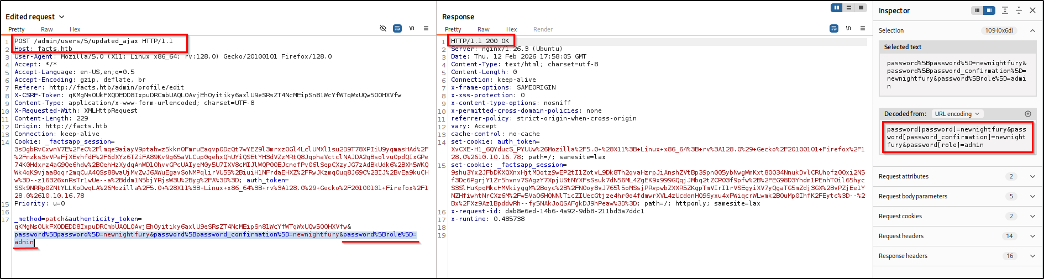The height and width of the screenshot is (279, 1044).
Task: Add a decoding layer with plus icon
Action: pyautogui.click(x=1028, y=114)
